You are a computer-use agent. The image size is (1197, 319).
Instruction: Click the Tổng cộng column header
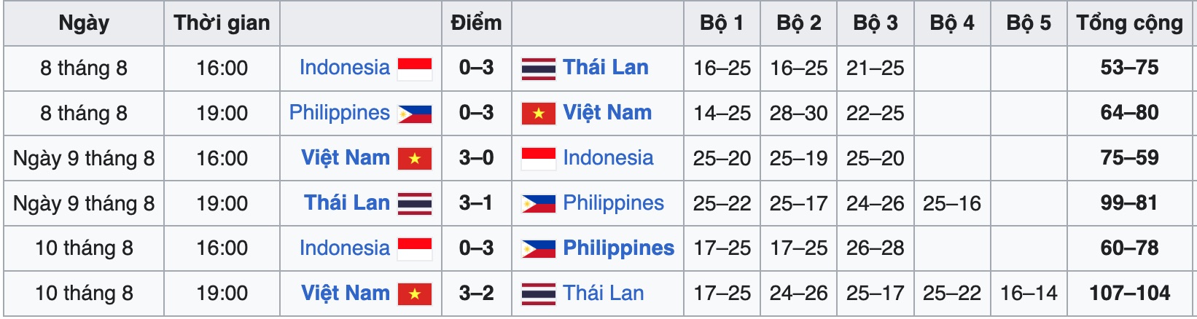click(x=1129, y=23)
